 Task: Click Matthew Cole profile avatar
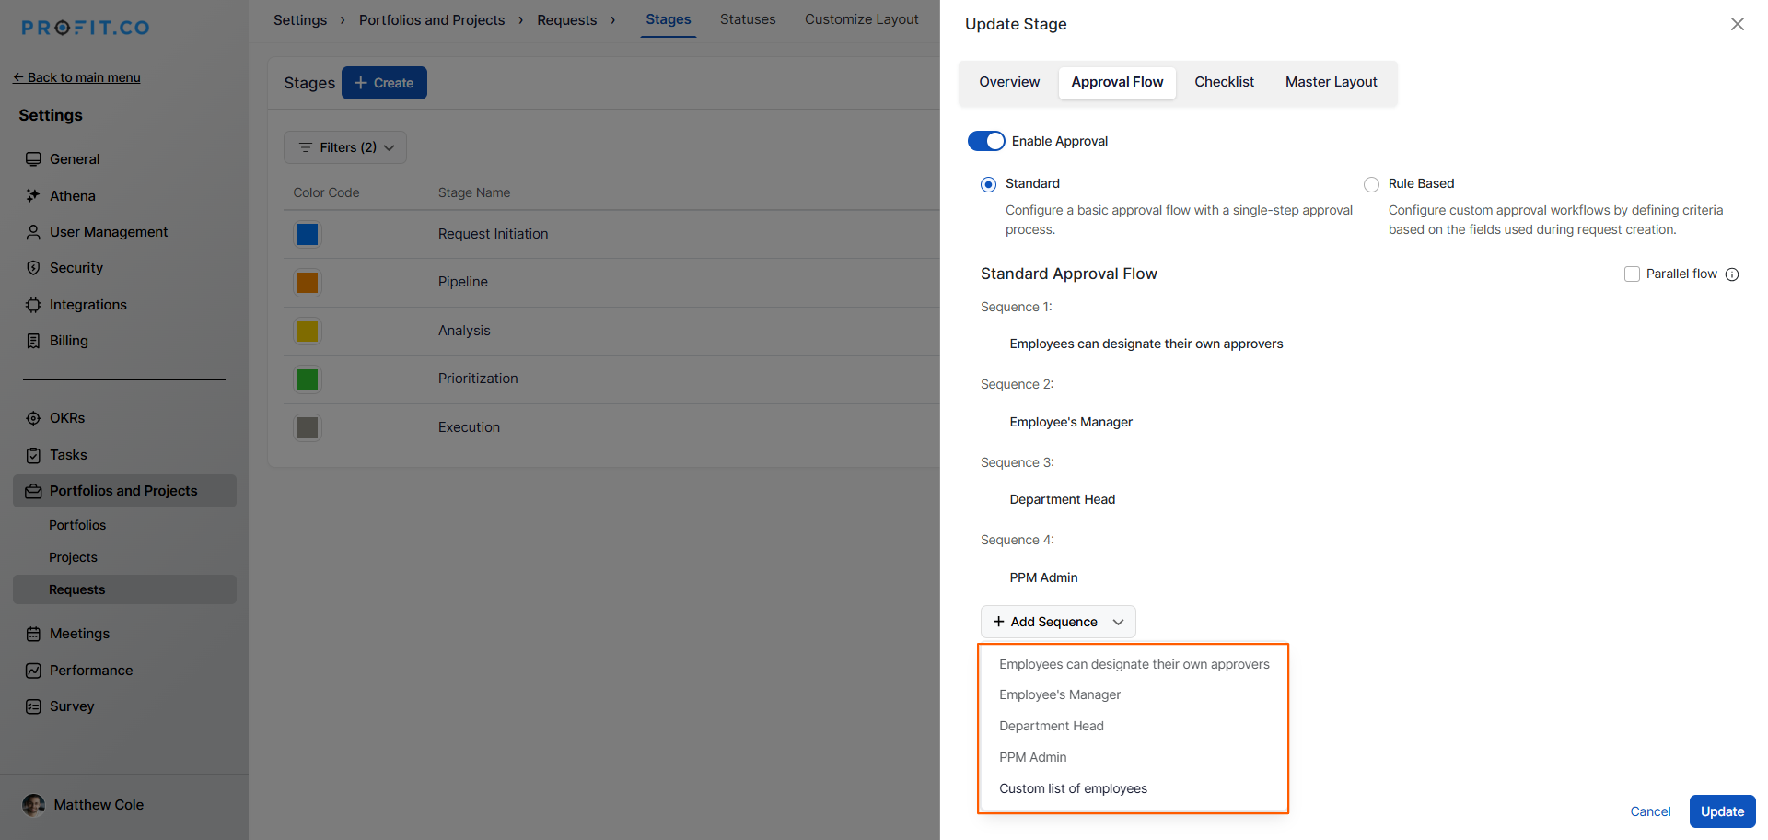coord(34,805)
